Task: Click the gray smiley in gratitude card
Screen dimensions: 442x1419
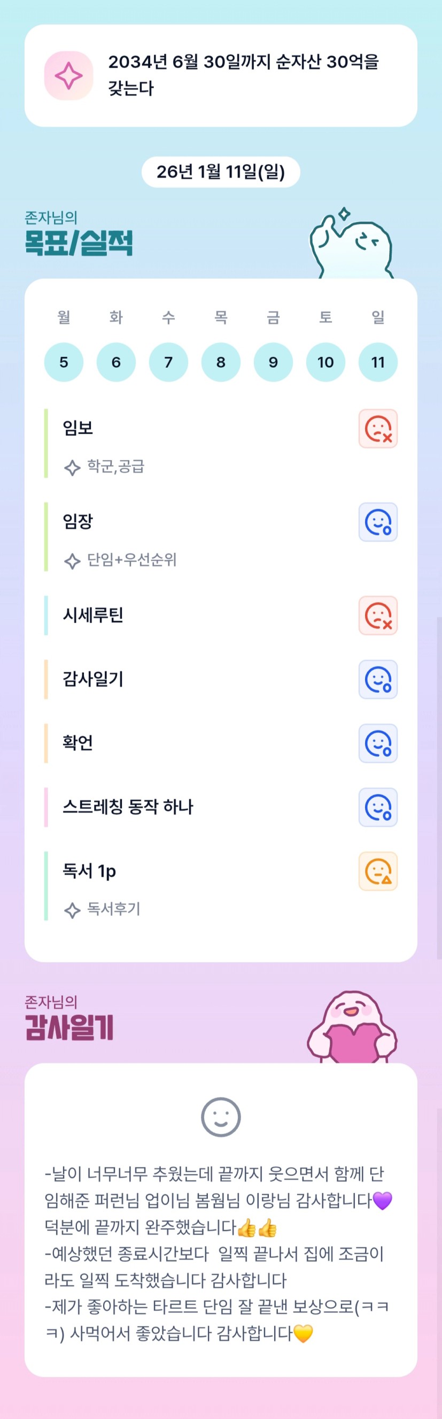Action: point(220,1117)
